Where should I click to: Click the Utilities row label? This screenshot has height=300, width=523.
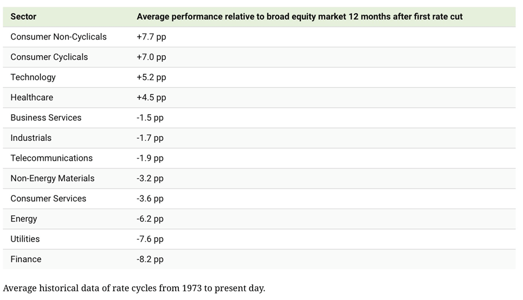(25, 239)
